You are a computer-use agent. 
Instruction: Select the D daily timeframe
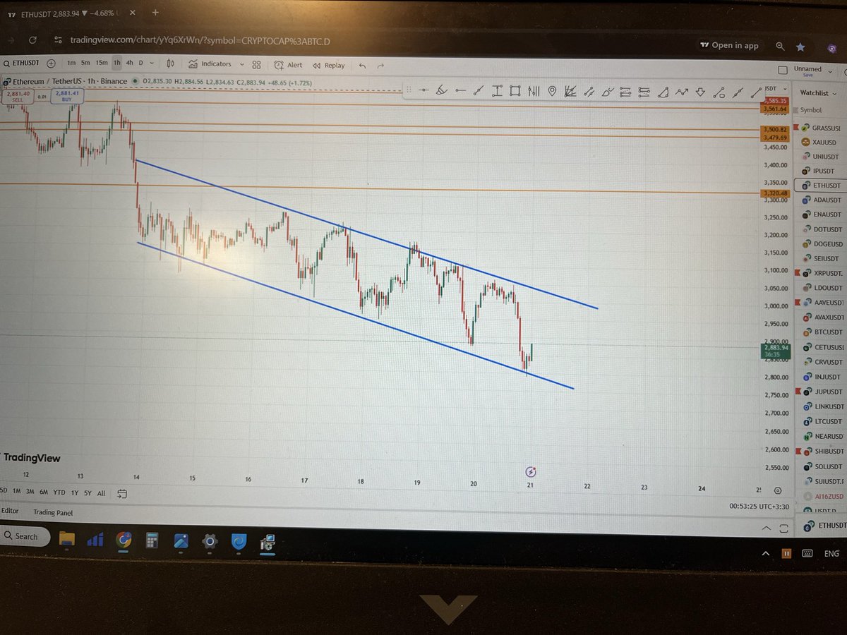[x=140, y=64]
